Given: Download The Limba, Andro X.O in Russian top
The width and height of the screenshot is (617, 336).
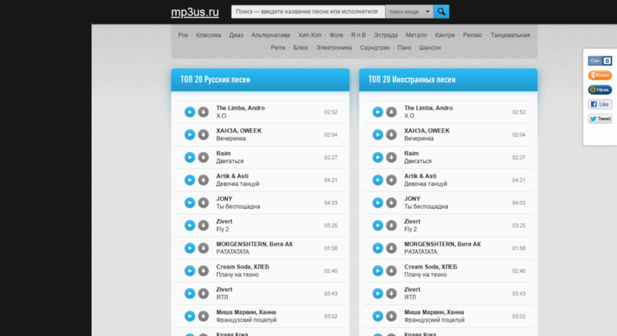Looking at the screenshot, I should pos(203,112).
